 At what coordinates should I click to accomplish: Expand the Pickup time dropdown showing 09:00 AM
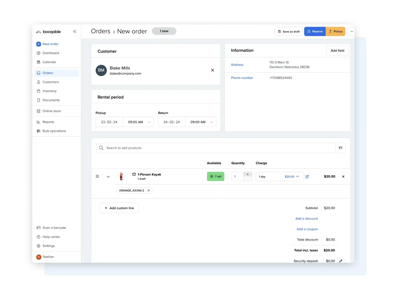coord(149,122)
